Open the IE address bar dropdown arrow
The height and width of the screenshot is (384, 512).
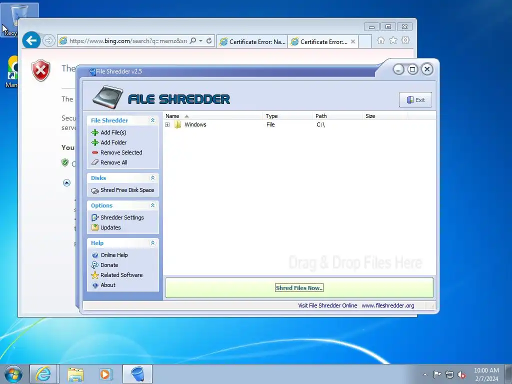pyautogui.click(x=201, y=40)
